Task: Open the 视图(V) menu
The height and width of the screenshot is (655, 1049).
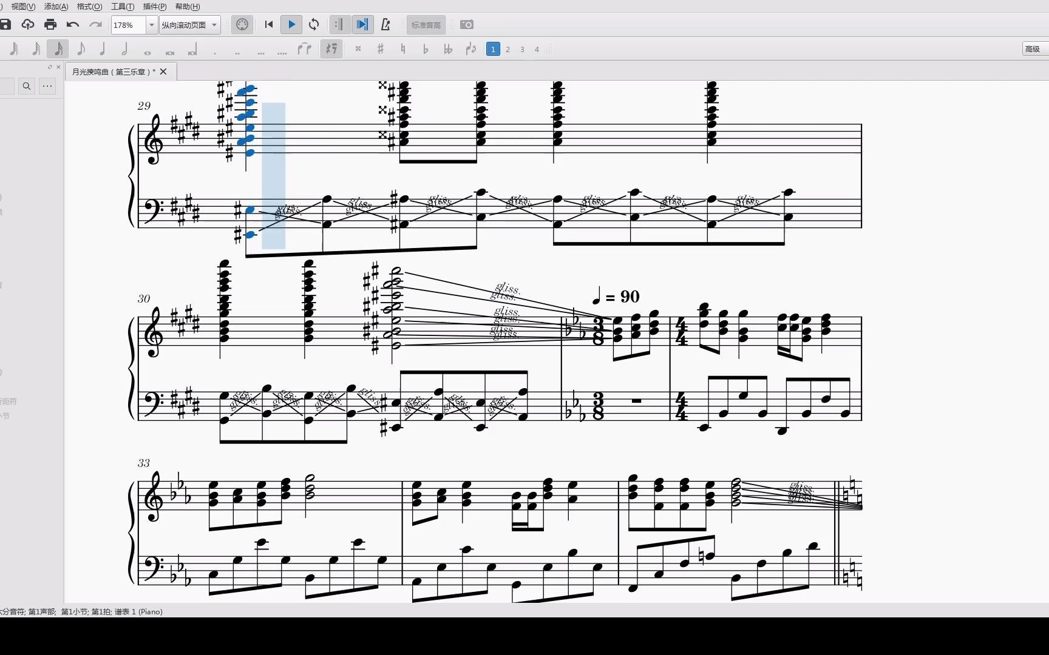Action: click(23, 7)
